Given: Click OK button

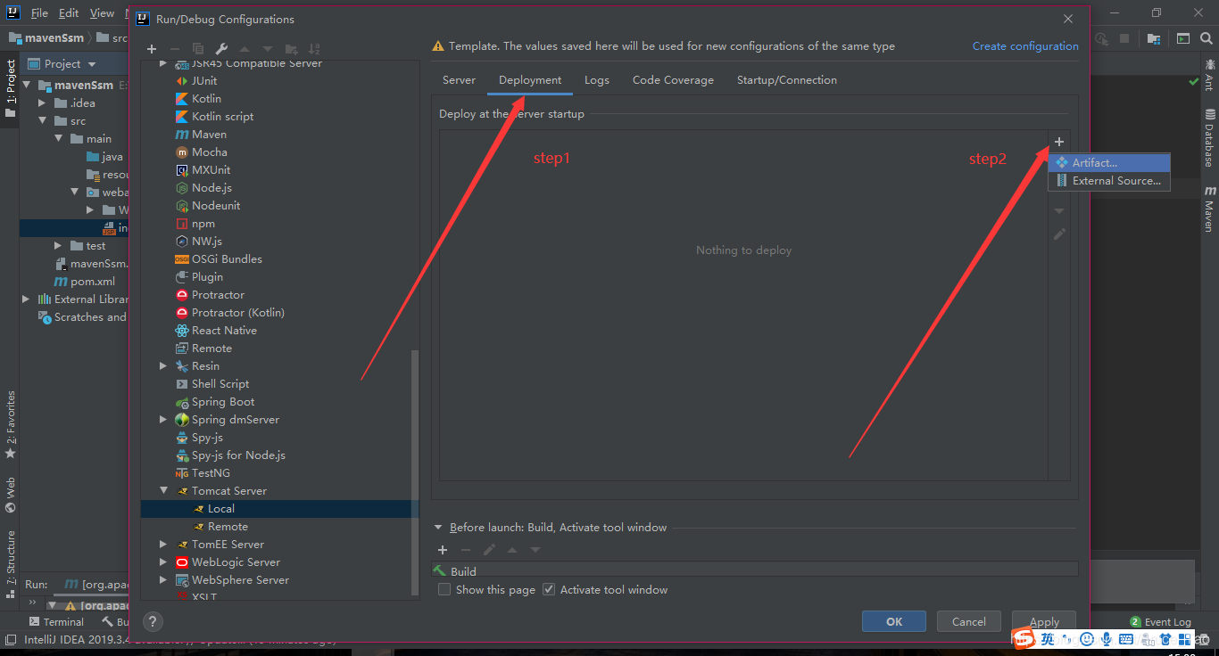Looking at the screenshot, I should pos(894,622).
